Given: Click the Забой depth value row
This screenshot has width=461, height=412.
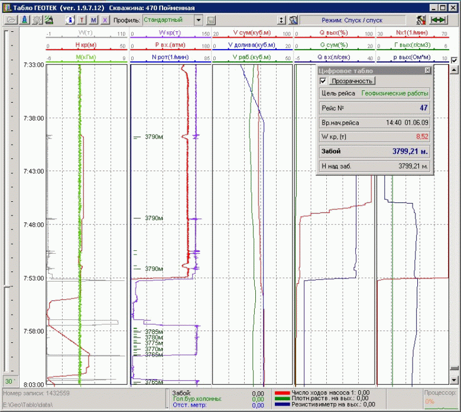Looking at the screenshot, I should (x=375, y=151).
